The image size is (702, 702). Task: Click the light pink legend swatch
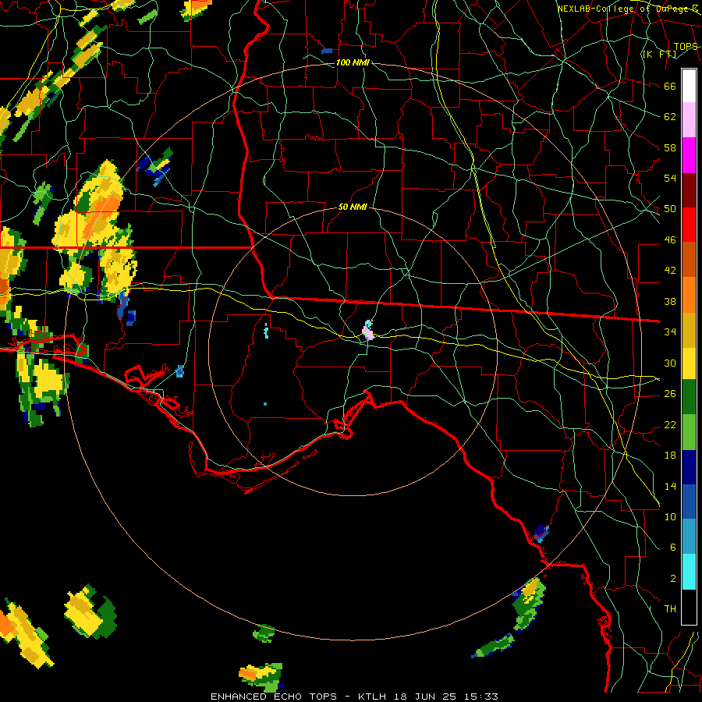tap(689, 120)
